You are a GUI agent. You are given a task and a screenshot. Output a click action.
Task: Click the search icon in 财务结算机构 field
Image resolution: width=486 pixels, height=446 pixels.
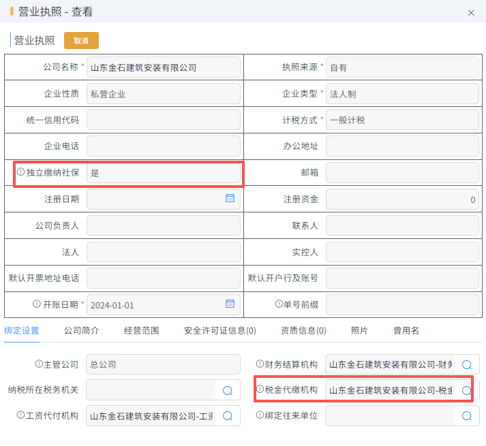pos(466,364)
